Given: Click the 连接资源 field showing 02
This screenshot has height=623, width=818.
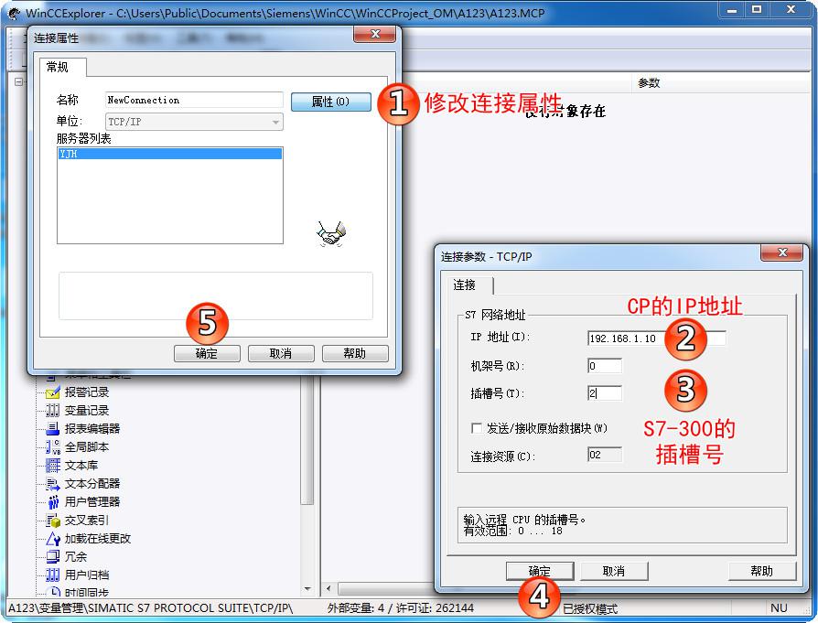Looking at the screenshot, I should pyautogui.click(x=605, y=455).
